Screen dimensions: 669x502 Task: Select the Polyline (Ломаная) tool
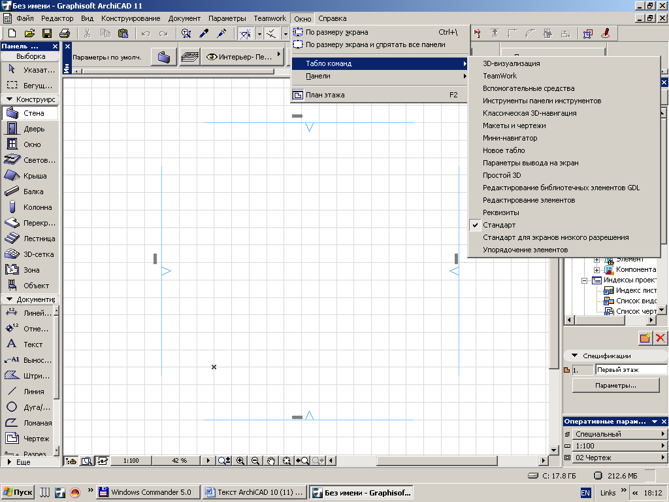pyautogui.click(x=27, y=423)
